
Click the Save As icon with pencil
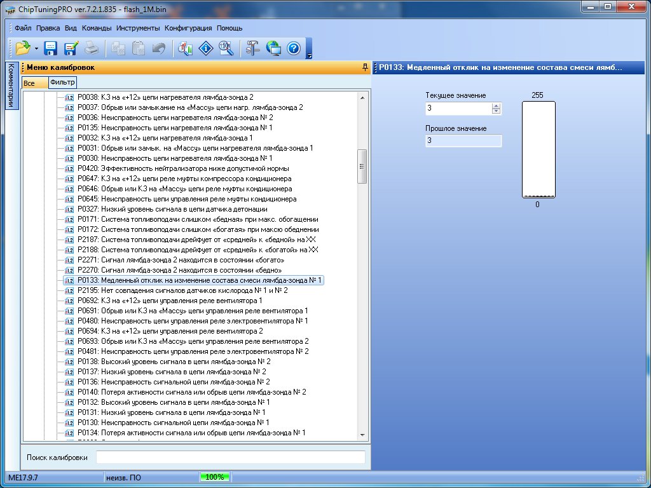[x=71, y=48]
